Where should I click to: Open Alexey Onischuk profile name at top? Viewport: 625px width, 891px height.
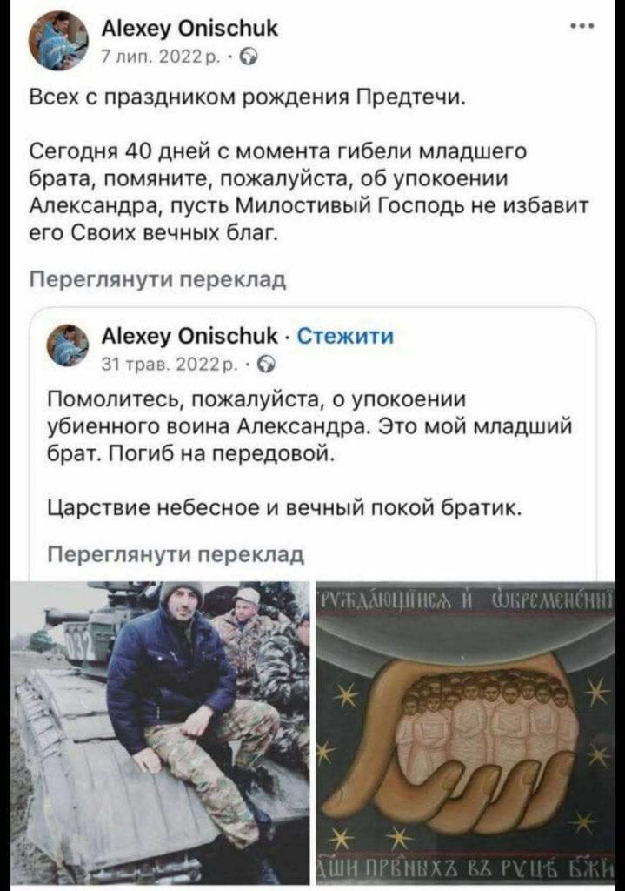(190, 28)
